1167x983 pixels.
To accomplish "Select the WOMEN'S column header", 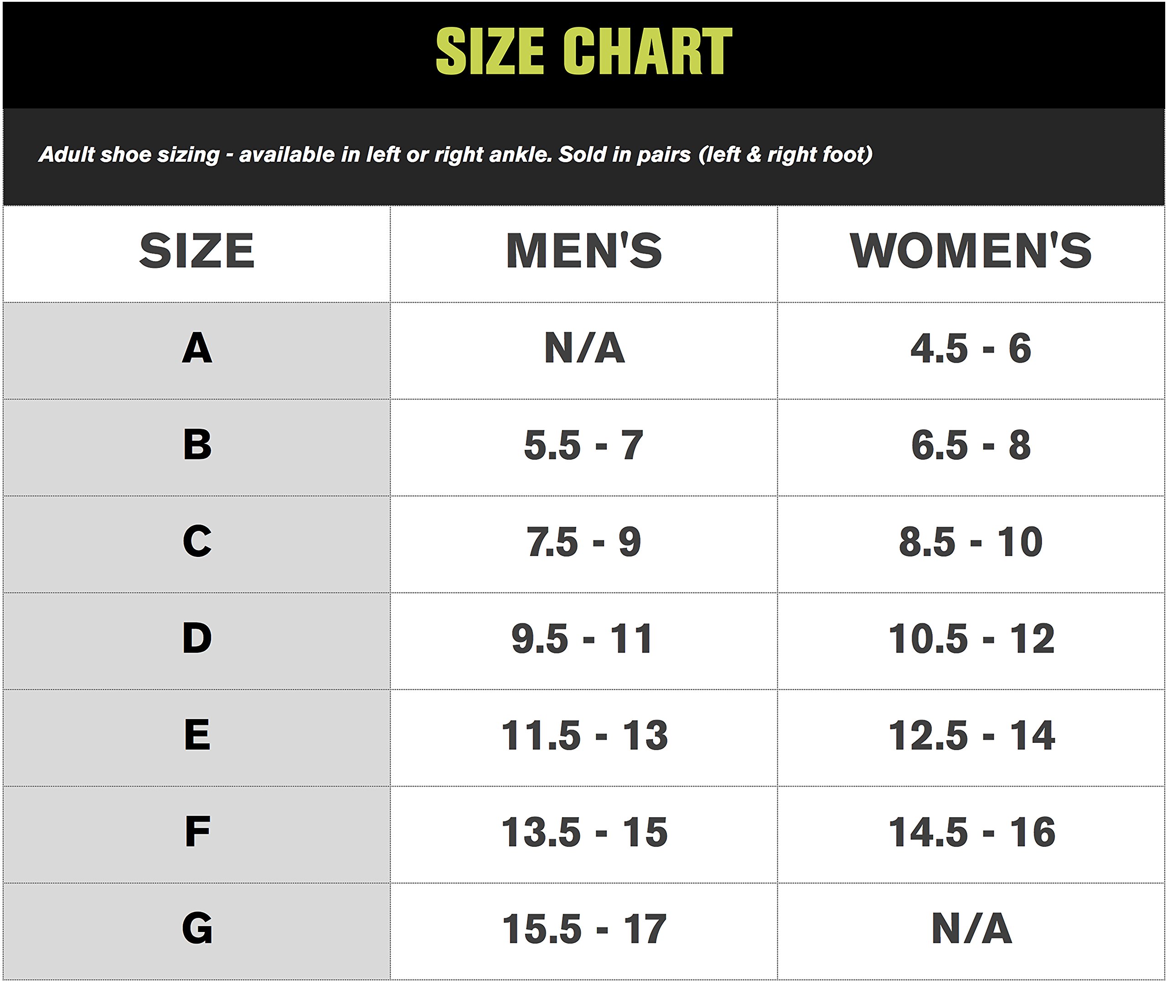I will coord(970,251).
